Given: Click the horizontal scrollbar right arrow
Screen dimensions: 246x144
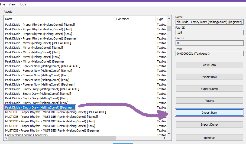Looking at the screenshot, I should click(x=164, y=138).
